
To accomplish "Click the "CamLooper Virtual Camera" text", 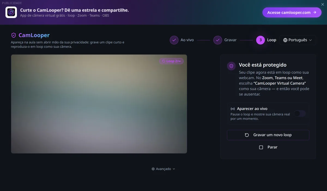I will pos(280,83).
